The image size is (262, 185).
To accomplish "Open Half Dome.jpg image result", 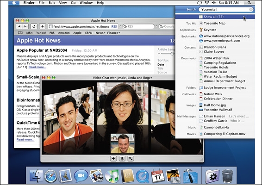I will coord(215,105).
